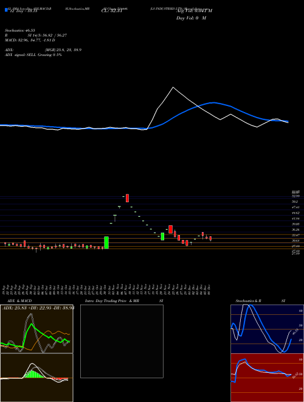Click the crest of the blue SMA curve
The image size is (304, 402).
(213, 103)
